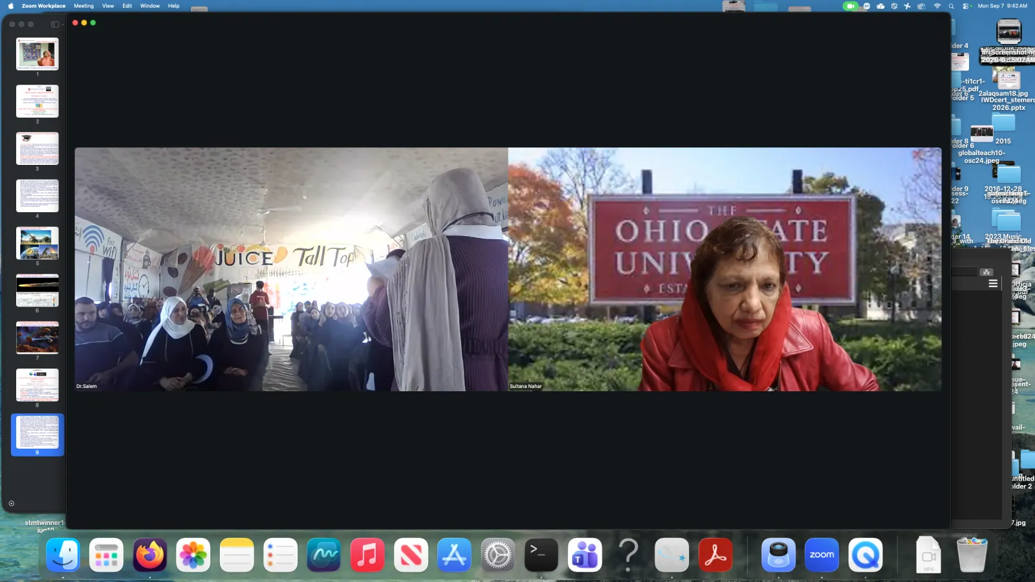Open Terminal from the Dock
1035x582 pixels.
(x=541, y=555)
